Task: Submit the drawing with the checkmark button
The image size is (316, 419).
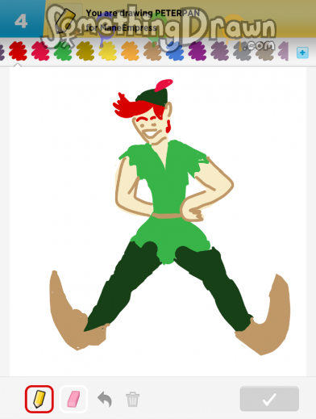Action: click(x=269, y=399)
